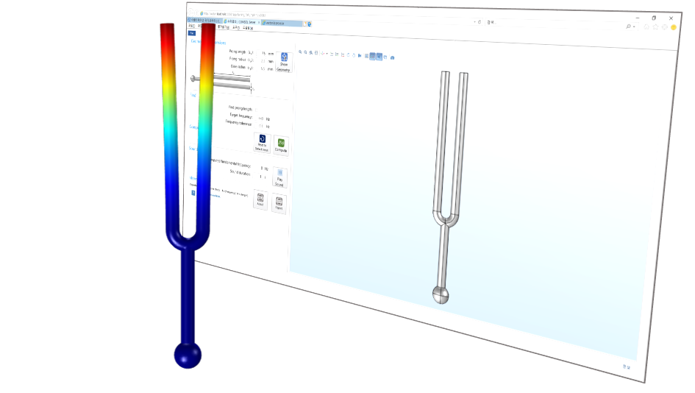Click the blue help question mark icon
Image resolution: width=695 pixels, height=393 pixels.
coord(193,193)
